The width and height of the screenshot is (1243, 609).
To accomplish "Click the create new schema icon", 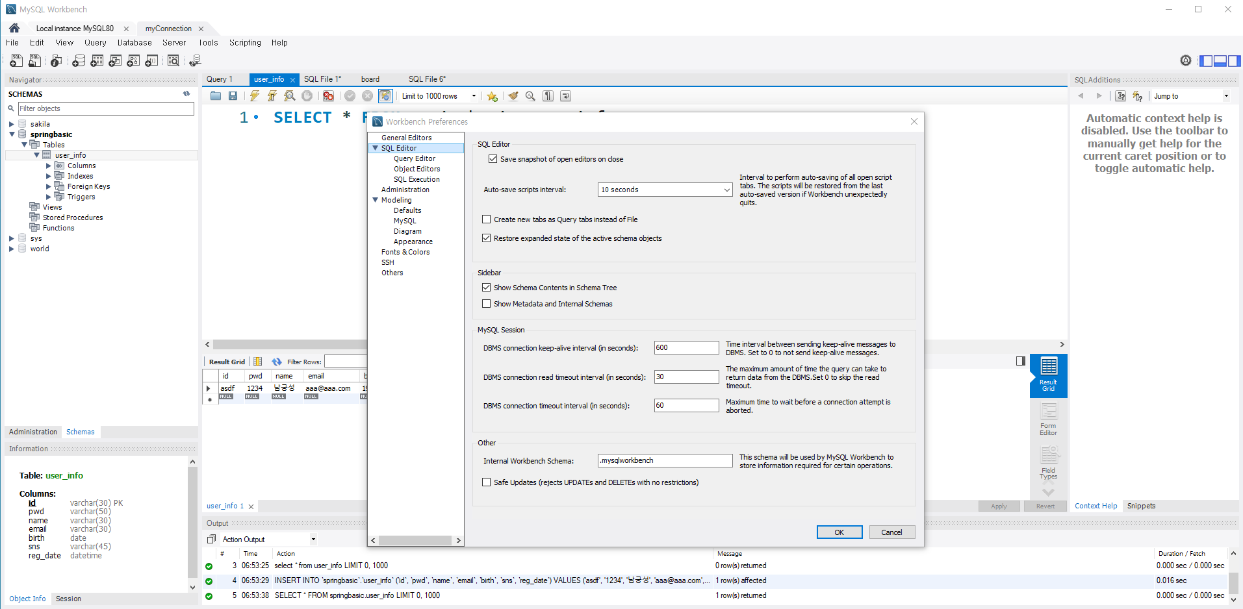I will (79, 60).
